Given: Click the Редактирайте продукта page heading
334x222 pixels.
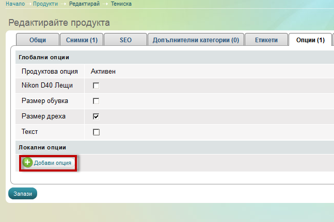Looking at the screenshot, I should [59, 23].
